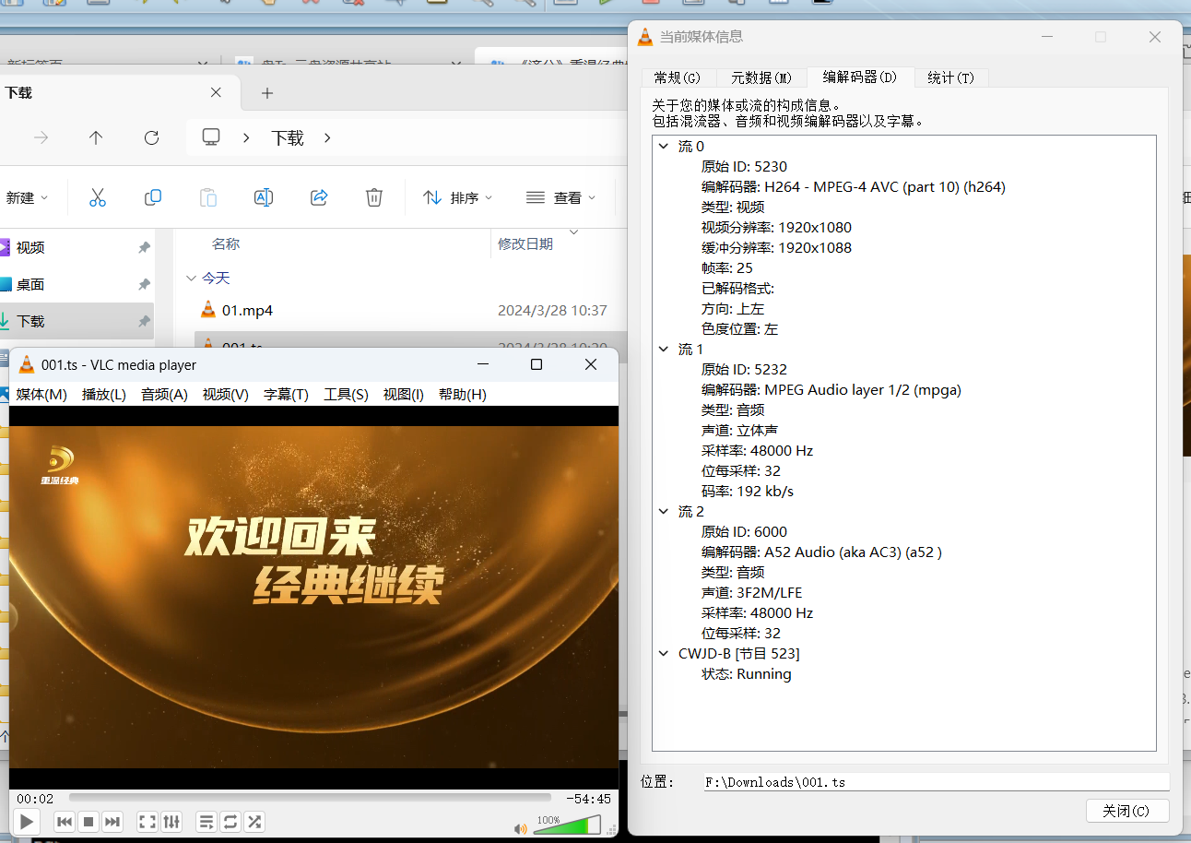Image resolution: width=1191 pixels, height=843 pixels.
Task: Select the 编解码器(D) tab
Action: coord(860,77)
